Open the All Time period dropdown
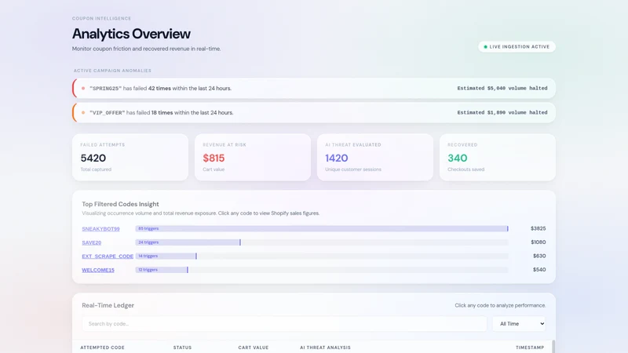 click(x=519, y=324)
